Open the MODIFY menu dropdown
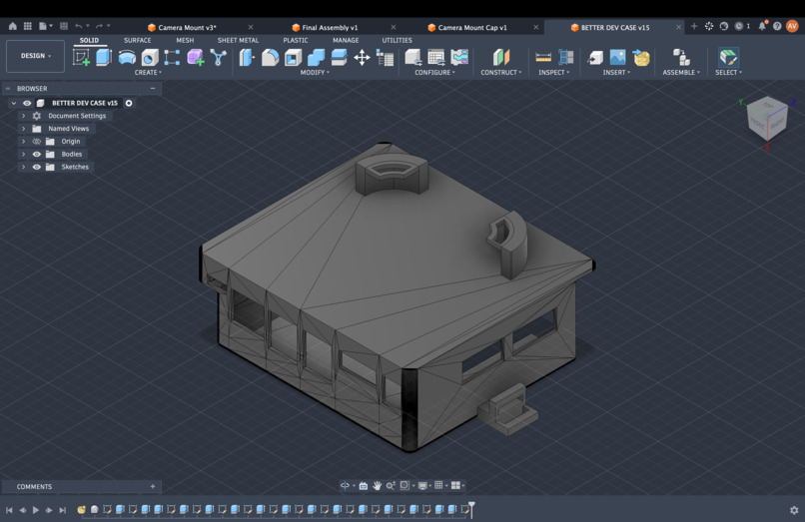Screen dimensions: 805x522 pyautogui.click(x=315, y=73)
